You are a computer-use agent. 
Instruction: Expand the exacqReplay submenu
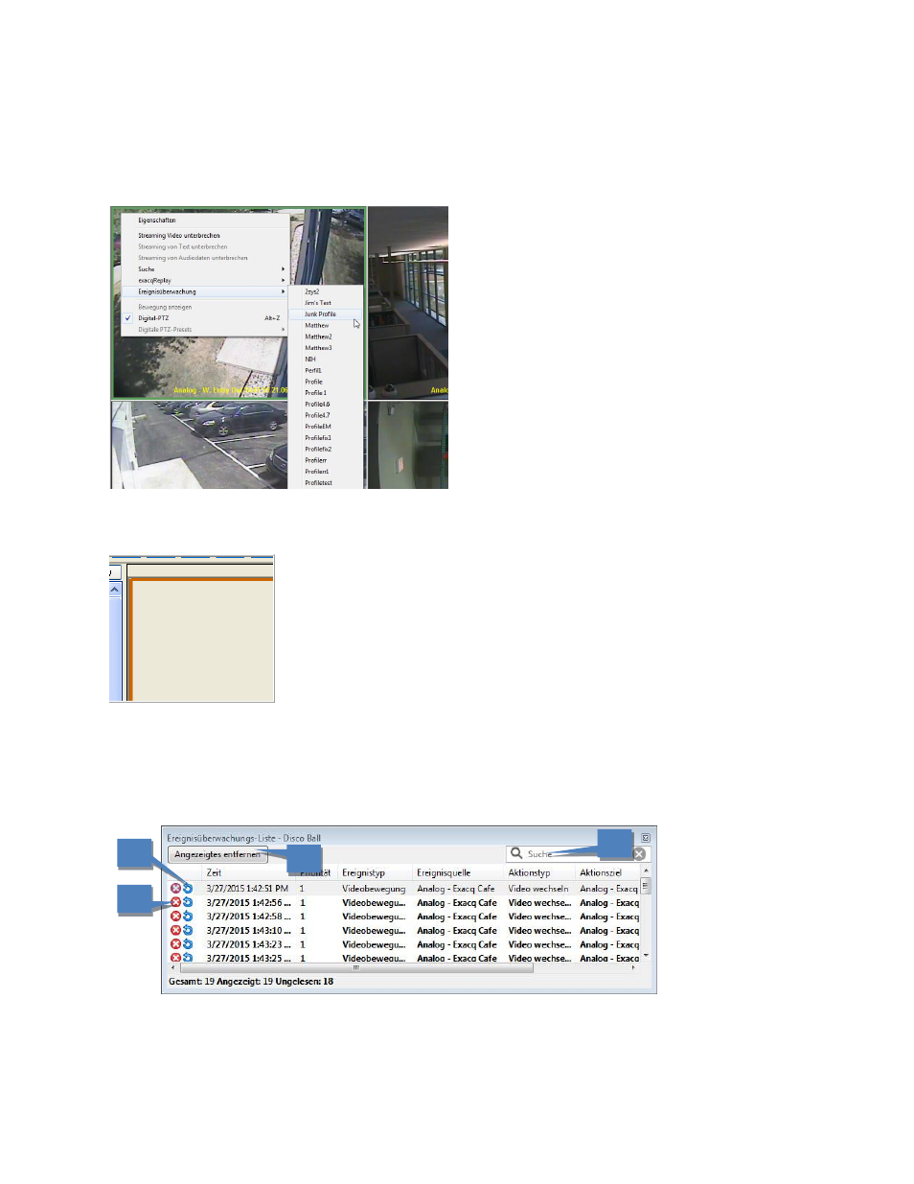[205, 281]
